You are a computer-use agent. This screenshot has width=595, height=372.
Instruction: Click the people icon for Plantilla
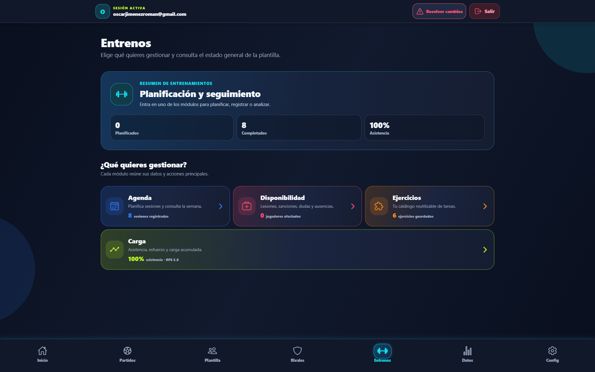pyautogui.click(x=212, y=351)
